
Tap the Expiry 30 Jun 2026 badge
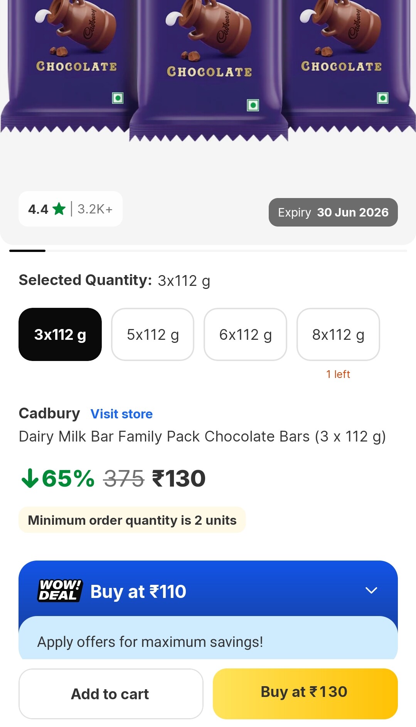coord(333,212)
